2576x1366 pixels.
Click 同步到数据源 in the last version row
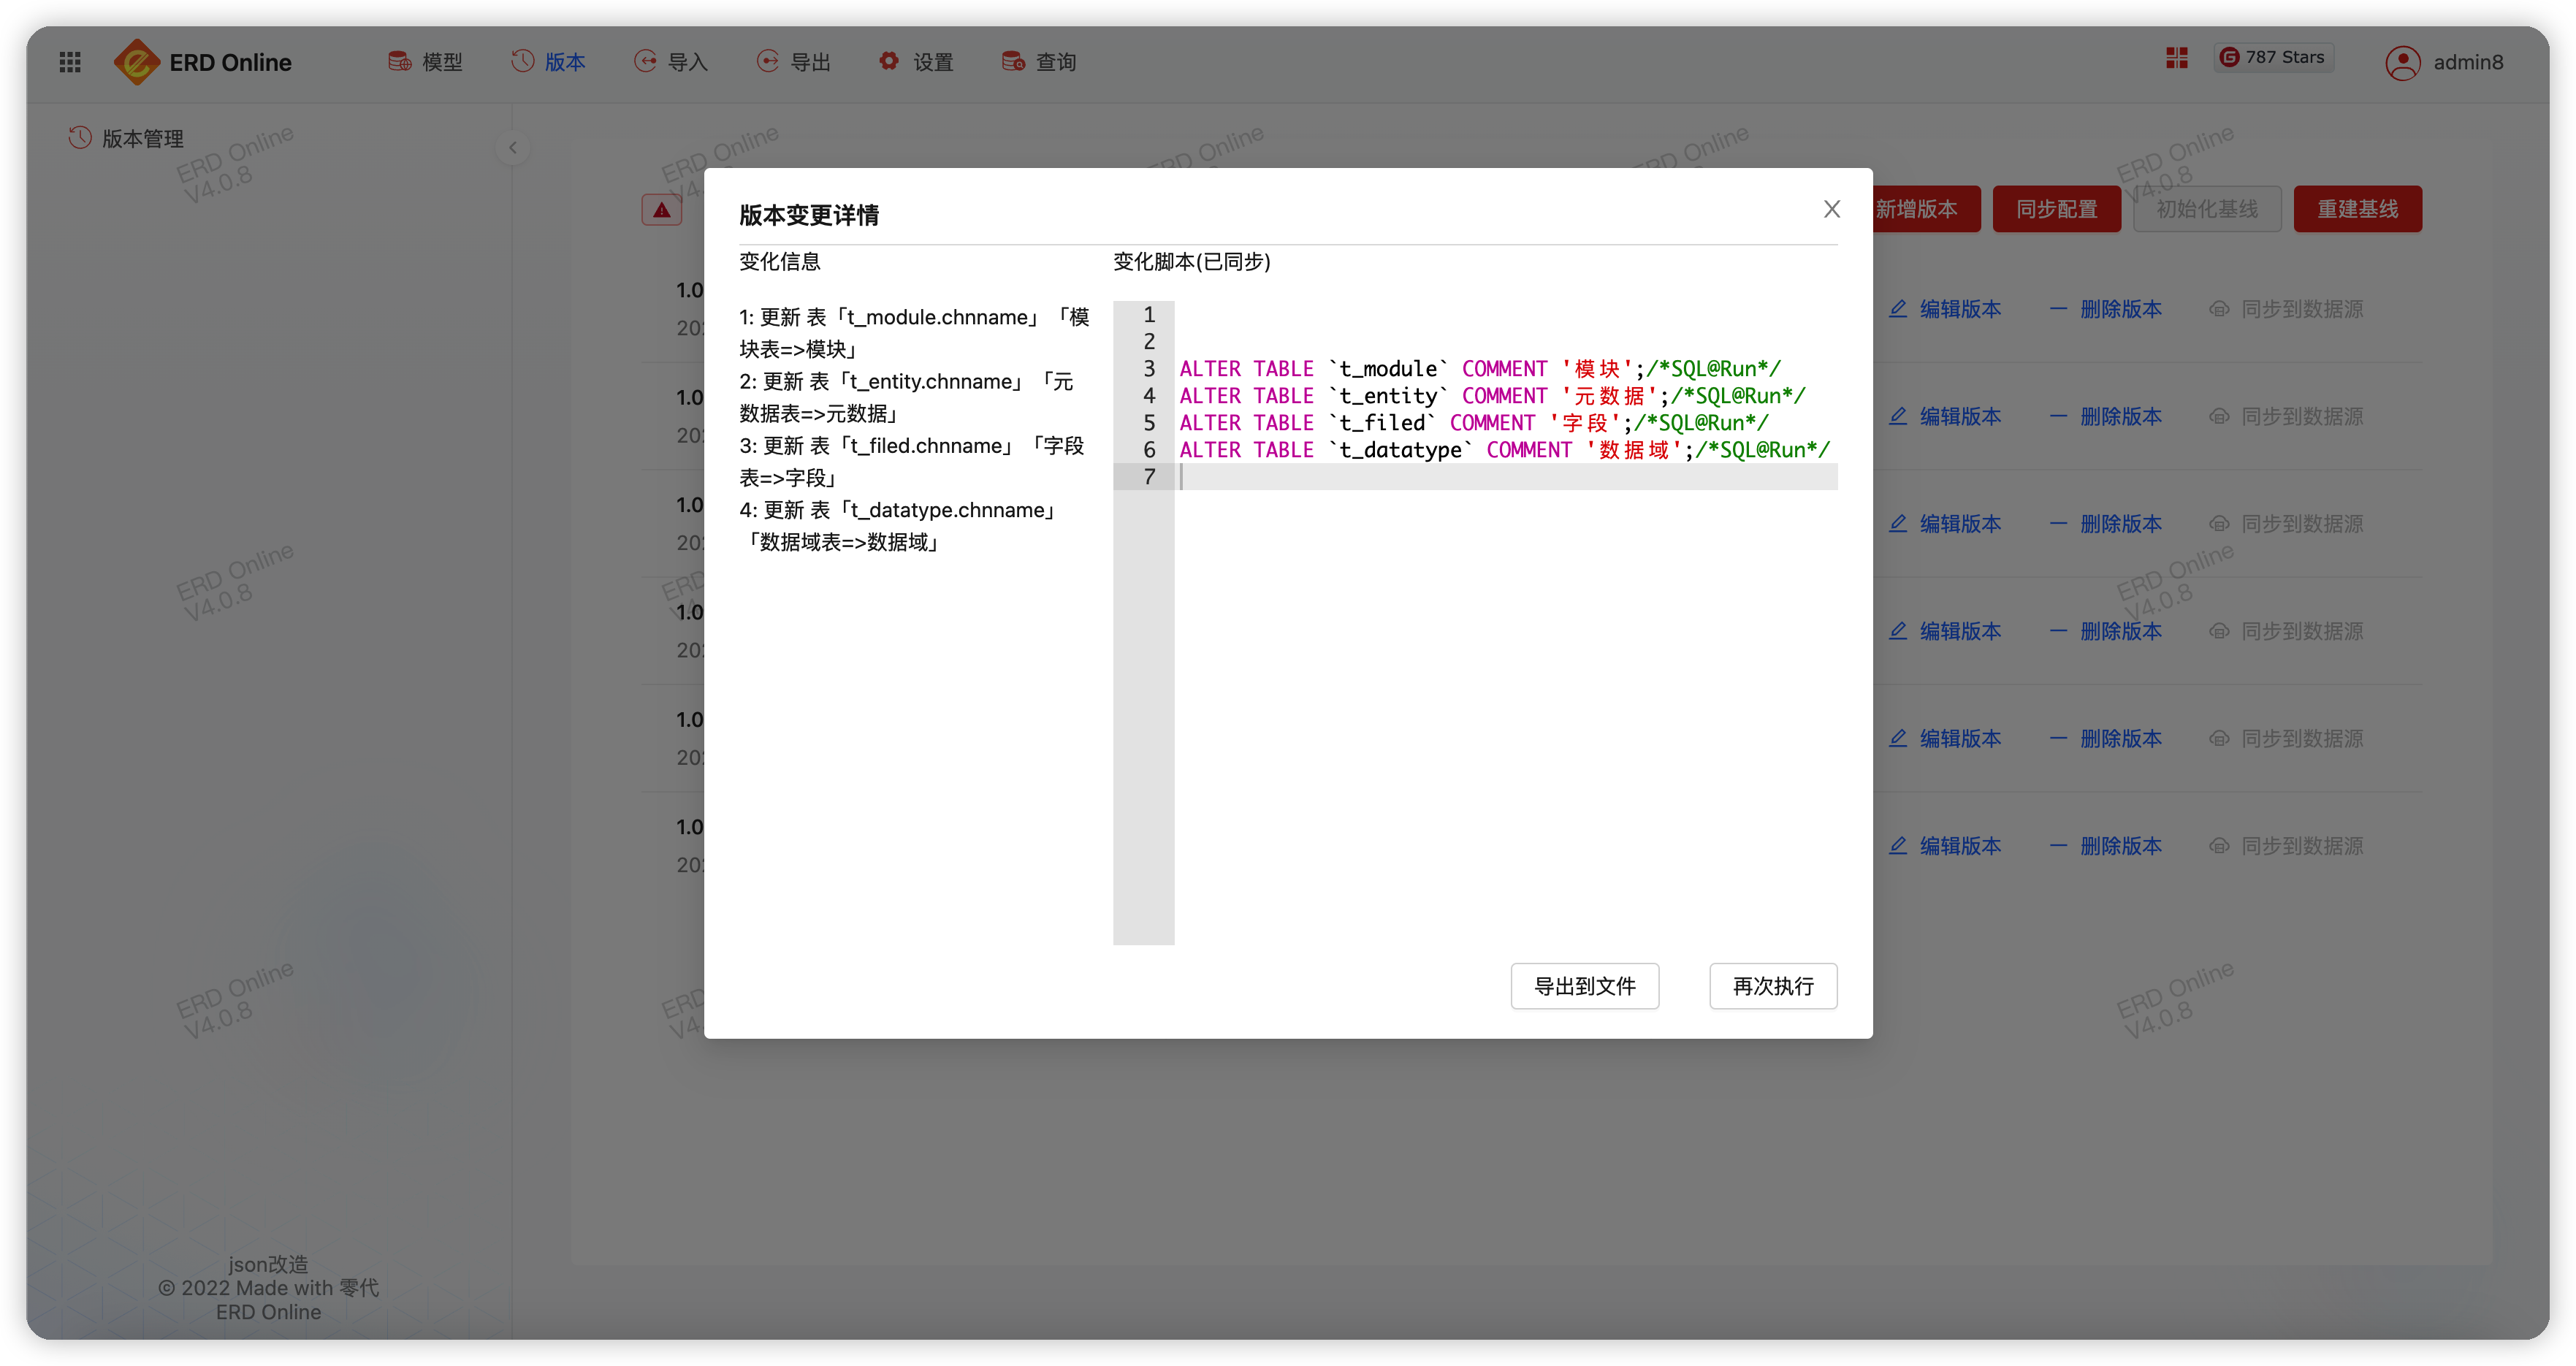pos(2286,846)
